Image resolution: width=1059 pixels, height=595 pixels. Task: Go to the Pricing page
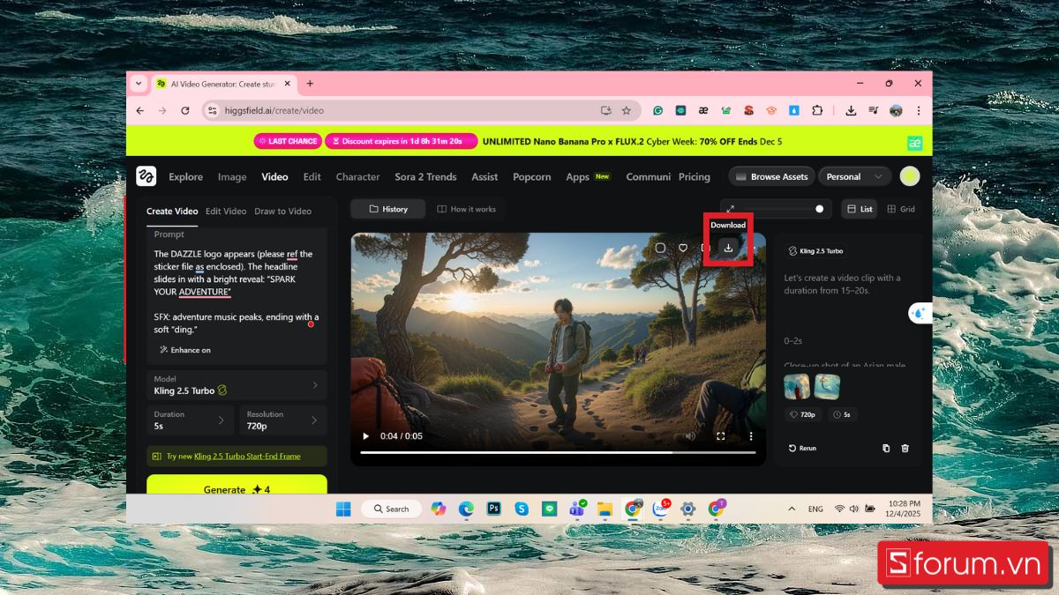(694, 176)
